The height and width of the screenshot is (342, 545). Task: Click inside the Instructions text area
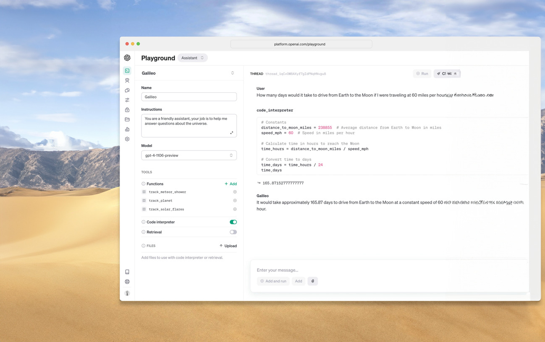click(189, 125)
